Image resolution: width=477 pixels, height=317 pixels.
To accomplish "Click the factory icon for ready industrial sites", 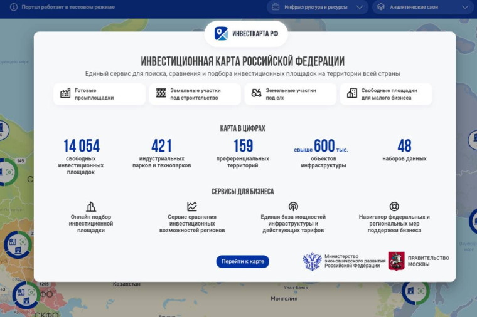I will pyautogui.click(x=65, y=93).
